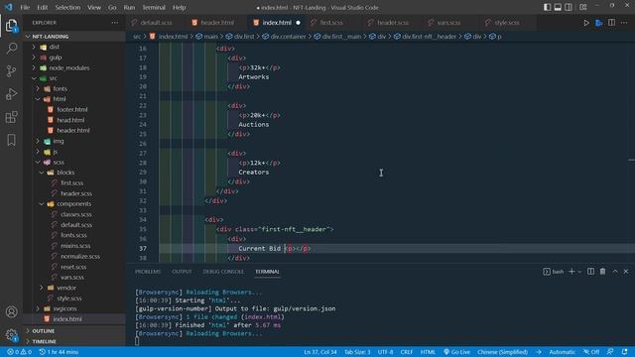The width and height of the screenshot is (635, 357).
Task: Open the Help menu
Action: pyautogui.click(x=179, y=7)
